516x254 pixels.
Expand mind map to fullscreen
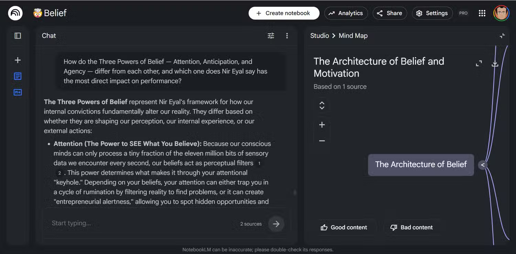pyautogui.click(x=479, y=64)
